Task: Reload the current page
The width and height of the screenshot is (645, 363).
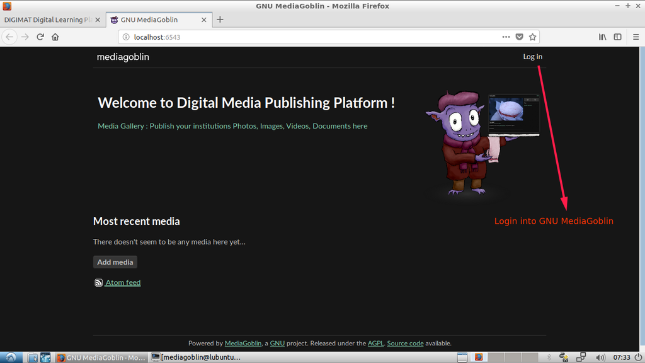Action: tap(40, 37)
